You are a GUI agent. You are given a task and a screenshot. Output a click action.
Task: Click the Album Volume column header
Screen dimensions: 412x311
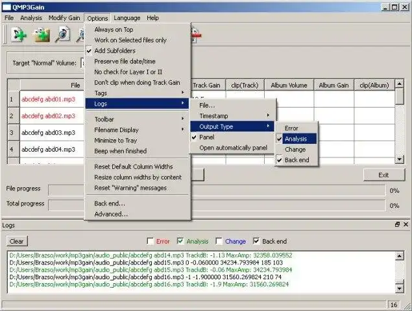[x=289, y=85]
